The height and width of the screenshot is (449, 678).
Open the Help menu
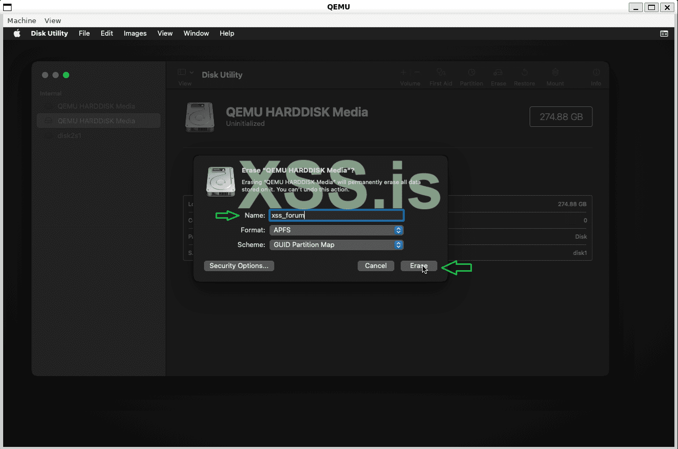(x=227, y=34)
